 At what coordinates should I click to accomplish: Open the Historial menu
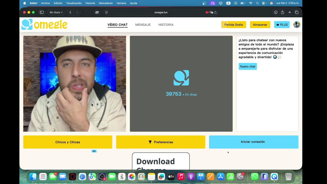90,3
